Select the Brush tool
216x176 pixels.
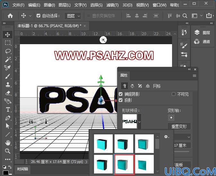click(8, 76)
